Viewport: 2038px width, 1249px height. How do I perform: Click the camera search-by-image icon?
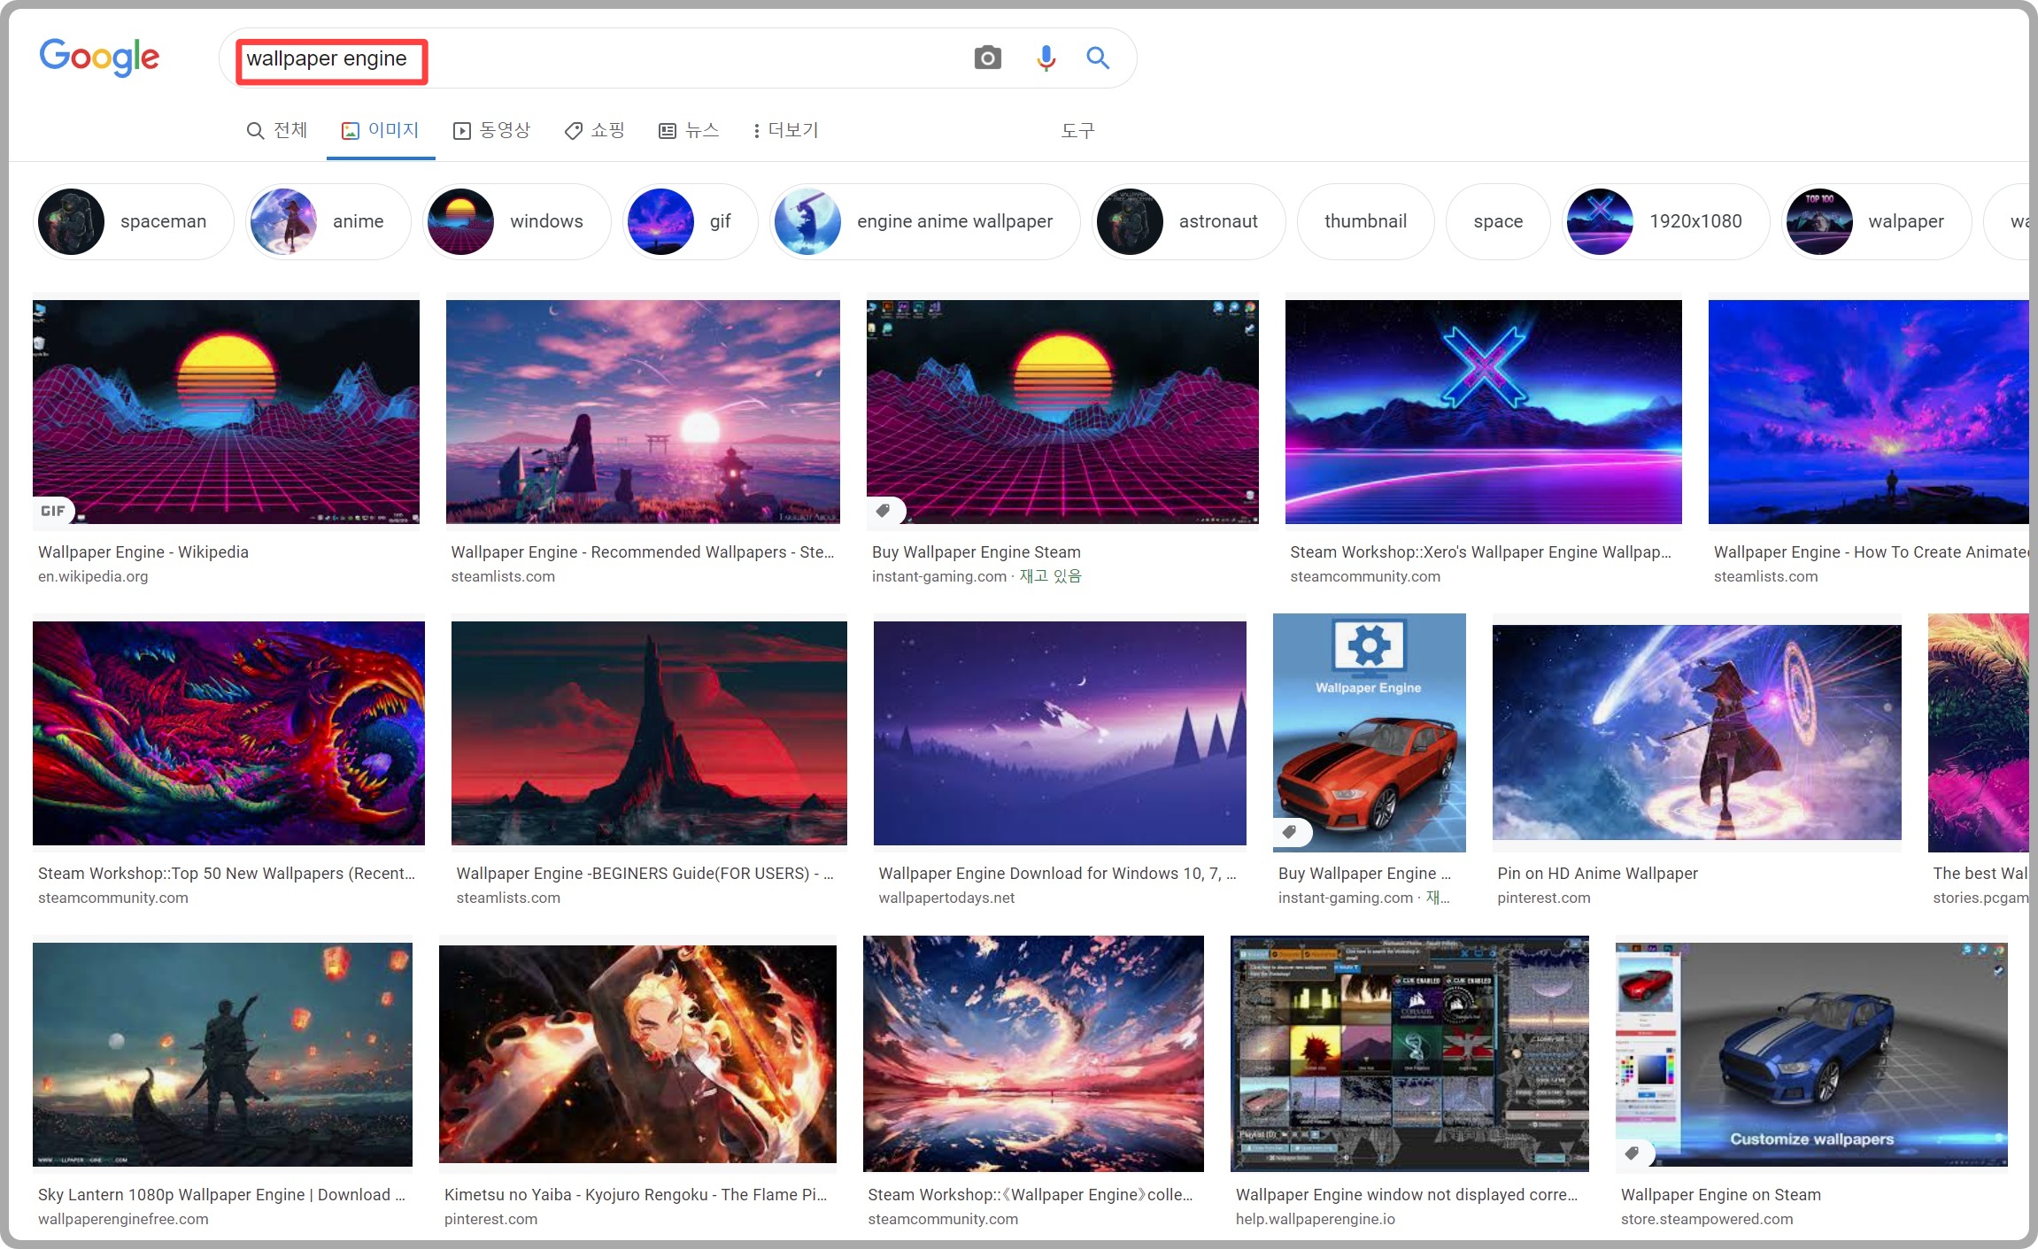click(x=987, y=58)
